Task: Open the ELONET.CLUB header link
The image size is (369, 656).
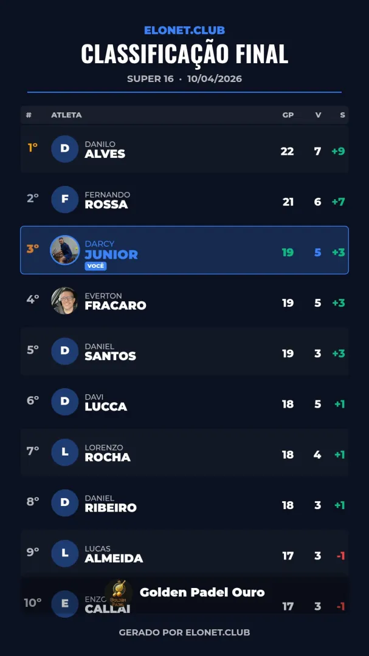Action: (x=184, y=30)
